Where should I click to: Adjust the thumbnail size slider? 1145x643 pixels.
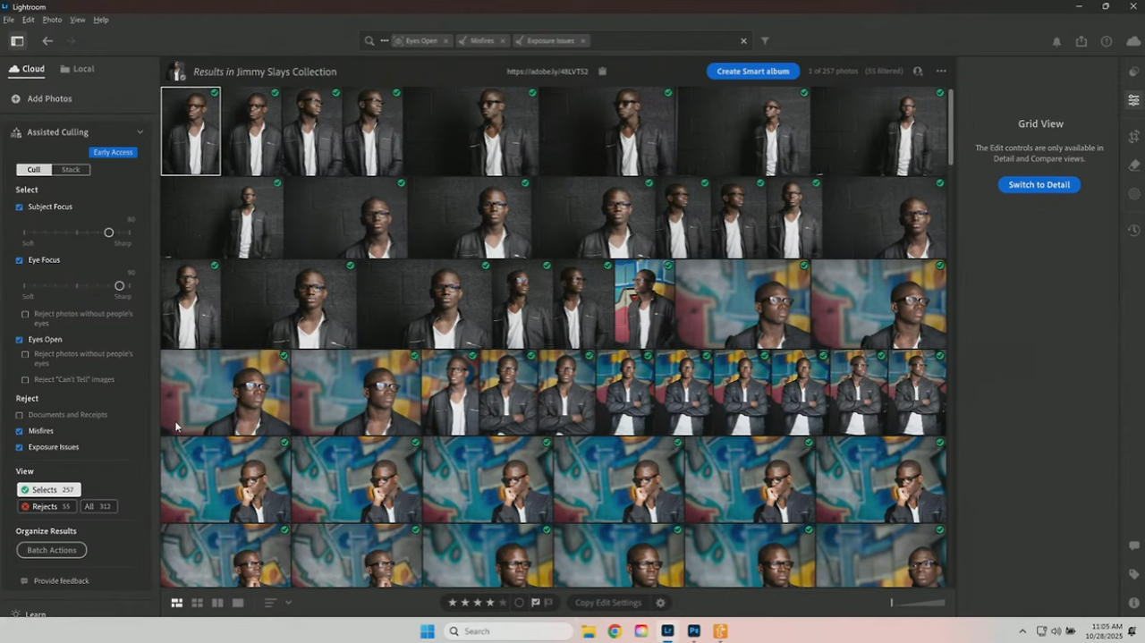coord(917,603)
